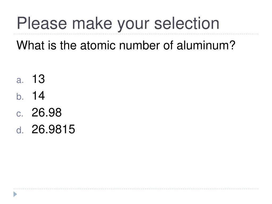Click the dotted divider under the title
272x204 pixels.
click(136, 34)
